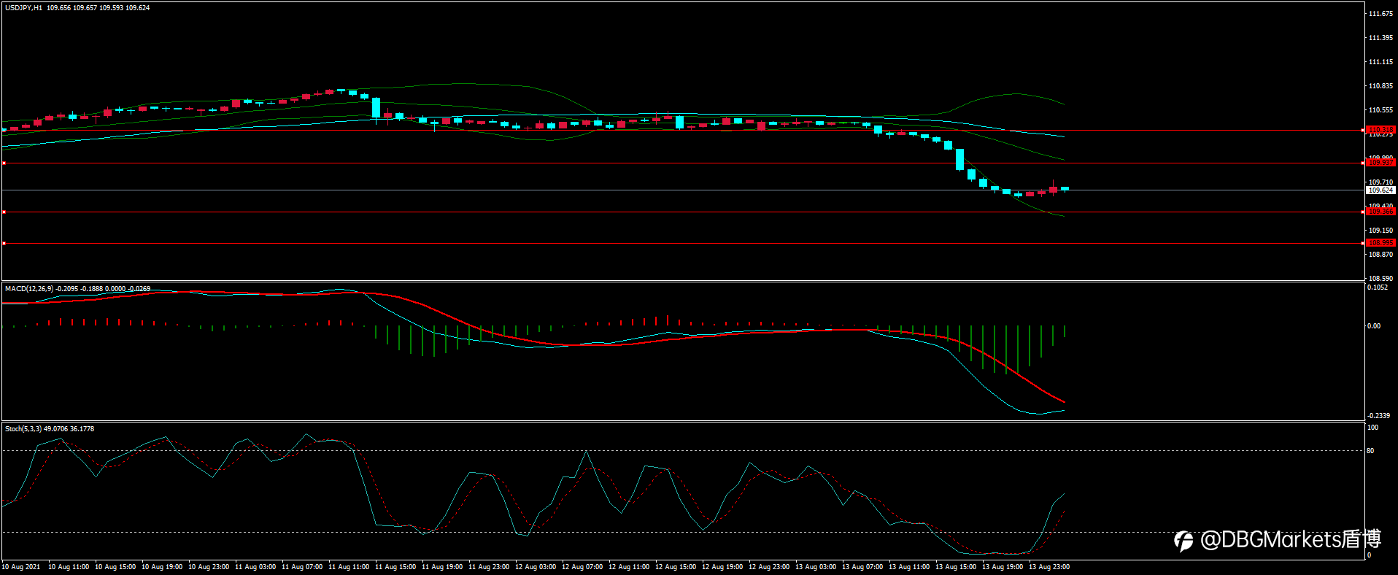Click the 111.115 price scale value
The width and height of the screenshot is (1398, 575).
tap(1380, 62)
